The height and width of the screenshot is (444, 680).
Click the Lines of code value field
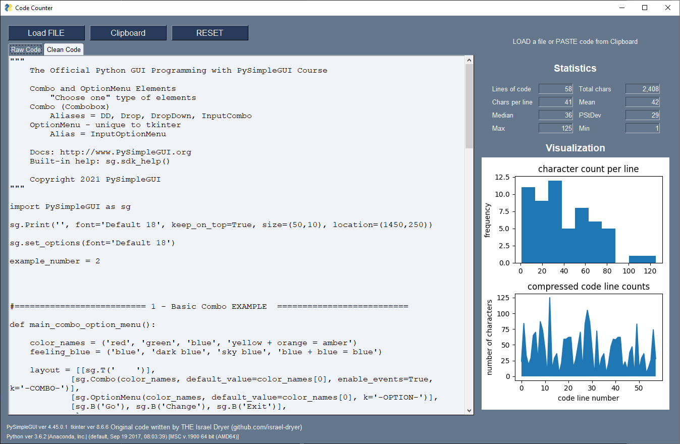pyautogui.click(x=556, y=89)
